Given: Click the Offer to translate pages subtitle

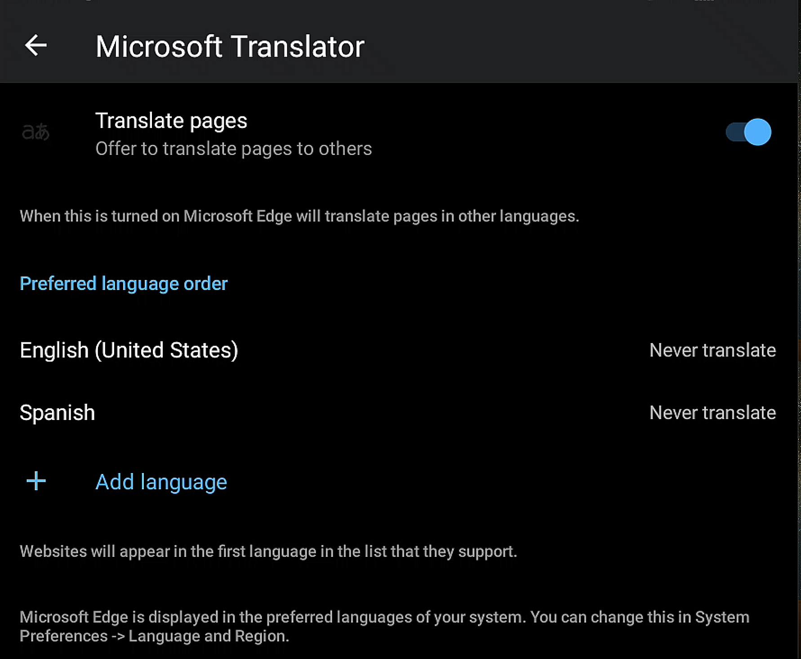Looking at the screenshot, I should click(x=234, y=149).
